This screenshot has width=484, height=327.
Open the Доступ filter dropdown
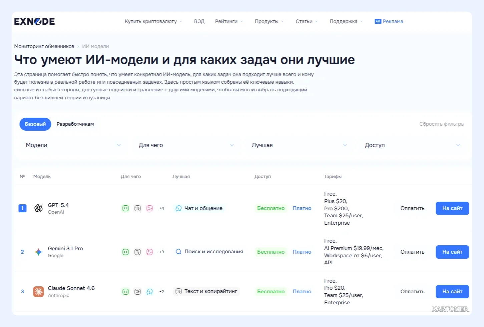[412, 145]
